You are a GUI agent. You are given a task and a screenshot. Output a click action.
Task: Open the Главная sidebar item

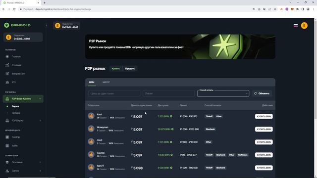[16, 57]
